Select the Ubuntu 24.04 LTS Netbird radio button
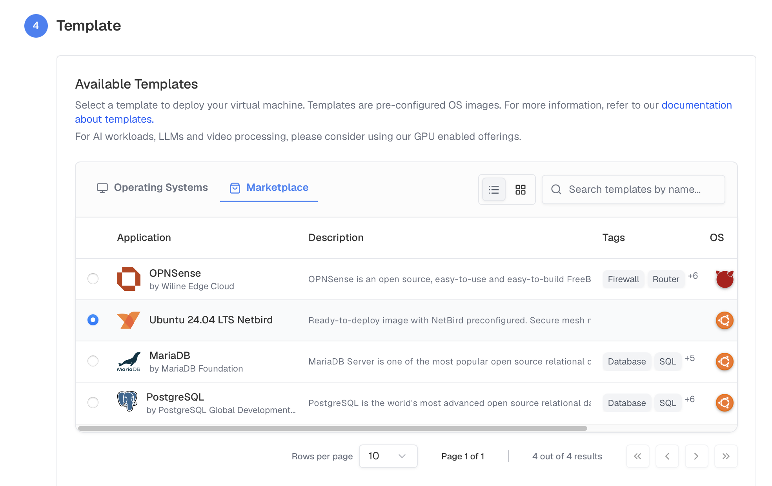This screenshot has width=772, height=486. (93, 320)
